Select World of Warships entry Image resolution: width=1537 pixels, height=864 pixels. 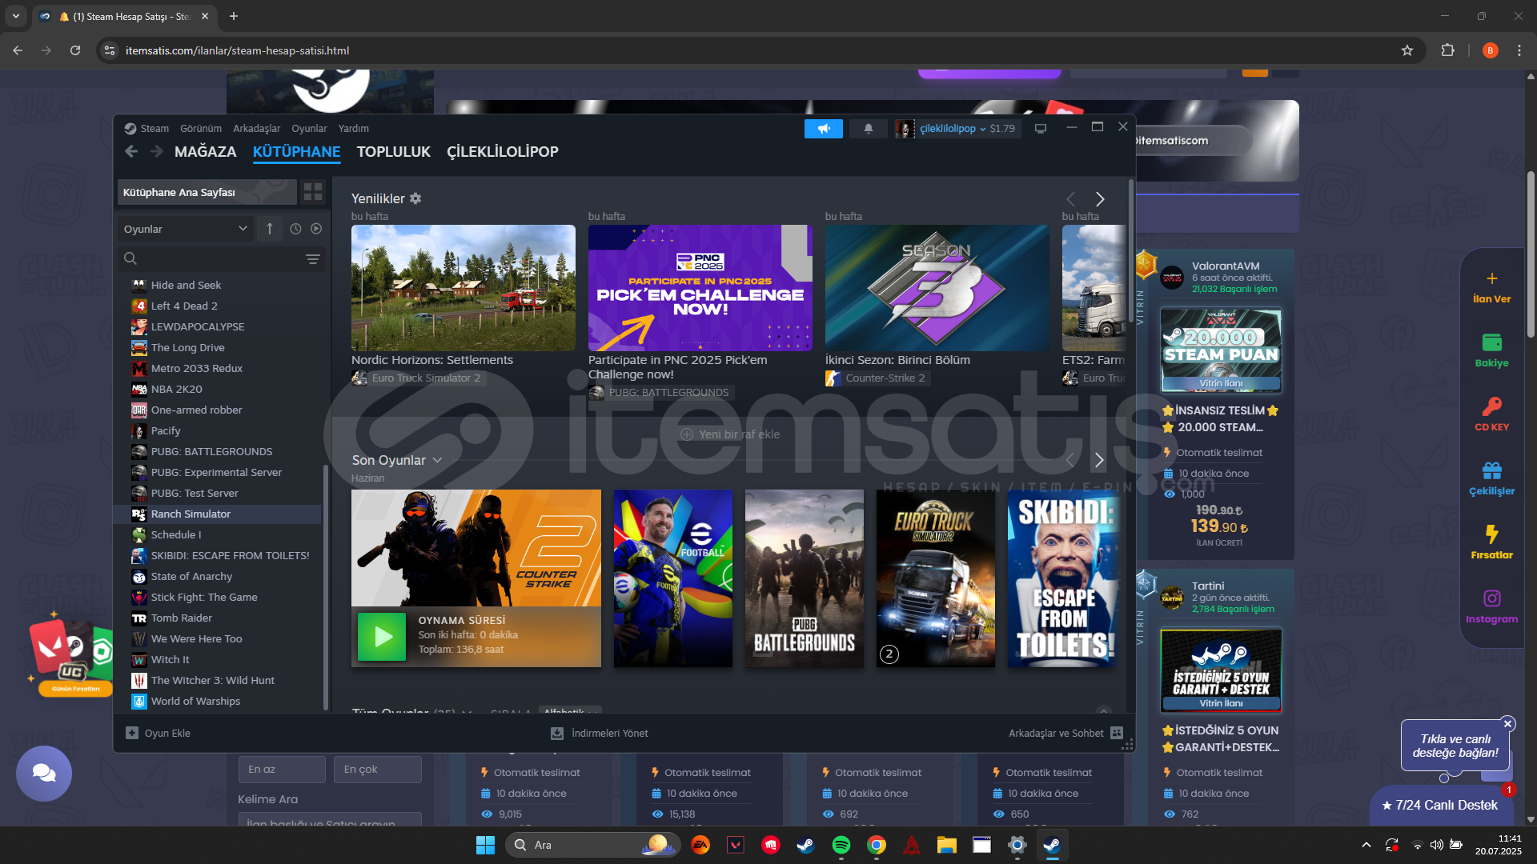tap(195, 701)
